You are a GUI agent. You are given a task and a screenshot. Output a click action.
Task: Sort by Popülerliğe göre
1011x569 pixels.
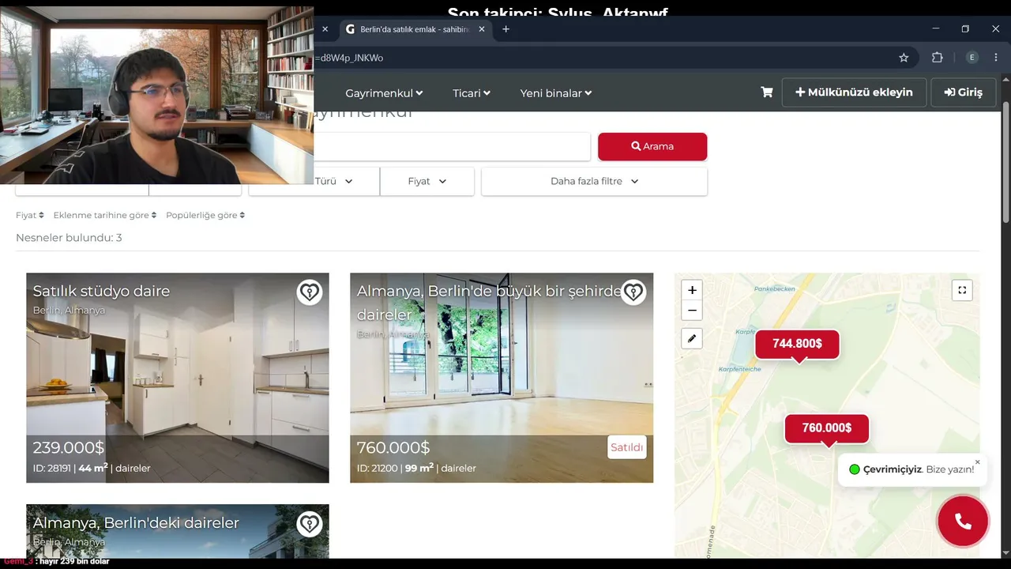coord(205,215)
